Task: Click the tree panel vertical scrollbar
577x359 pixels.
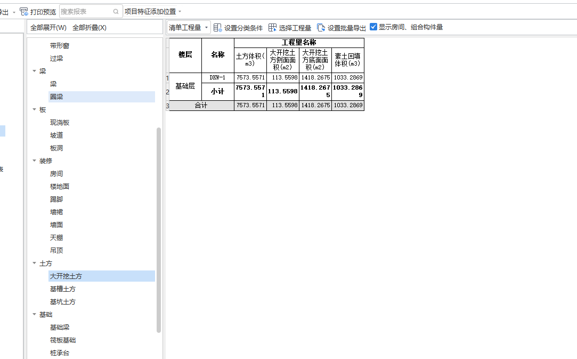Action: tap(159, 230)
